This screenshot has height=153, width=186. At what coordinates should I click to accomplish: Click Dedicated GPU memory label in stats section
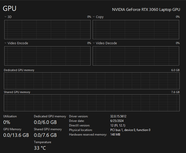[x=50, y=116]
